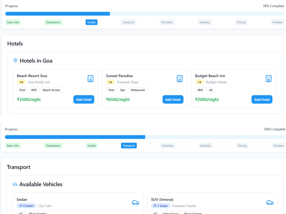Add Sunset Paradise hotel
This screenshot has width=286, height=214.
173,100
